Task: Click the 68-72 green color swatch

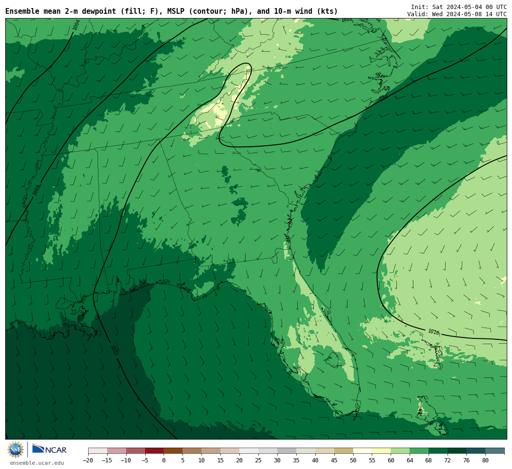Action: 438,451
